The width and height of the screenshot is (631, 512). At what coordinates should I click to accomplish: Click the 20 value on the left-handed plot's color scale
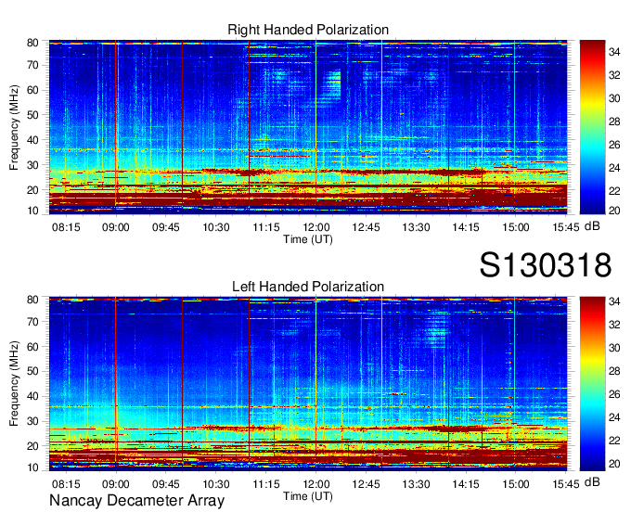pyautogui.click(x=614, y=464)
